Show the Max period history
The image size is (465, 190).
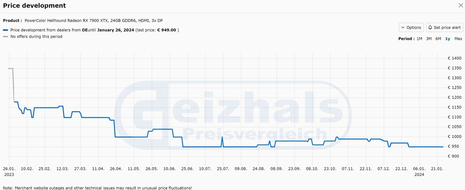pyautogui.click(x=458, y=39)
